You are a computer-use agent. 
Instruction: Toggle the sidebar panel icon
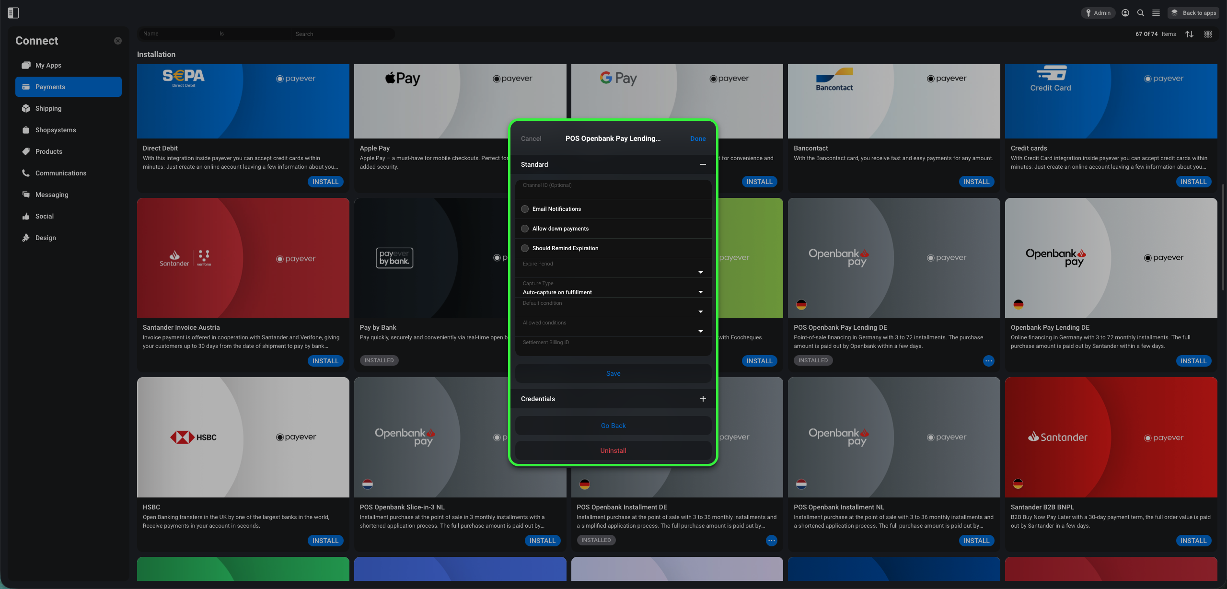click(x=13, y=13)
